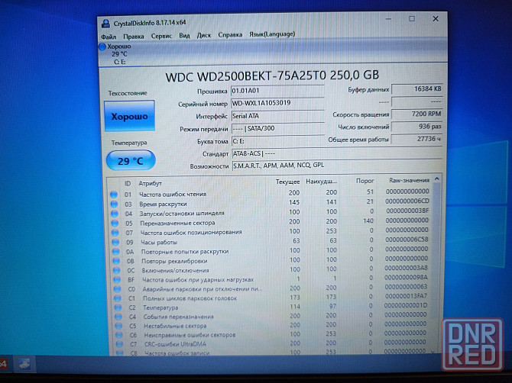
Task: Click status icon for Частота ошибок при ударных нагрузках
Action: [117, 280]
